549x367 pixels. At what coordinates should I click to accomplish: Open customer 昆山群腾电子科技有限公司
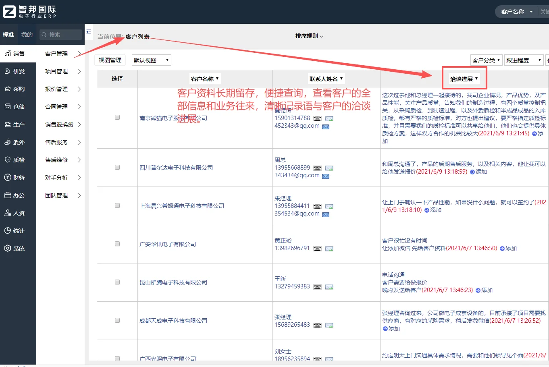[173, 282]
